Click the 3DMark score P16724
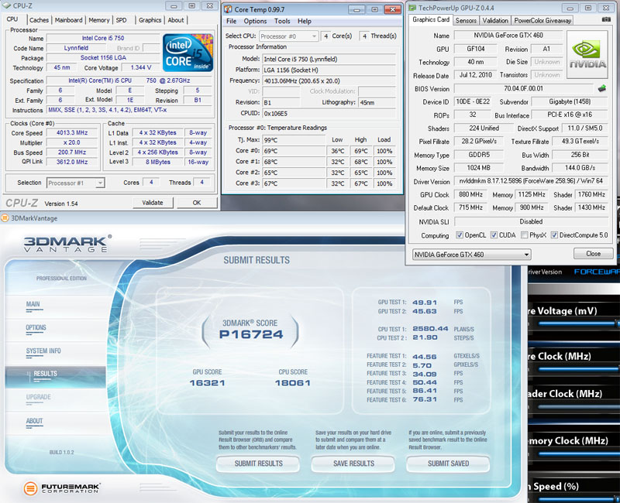This screenshot has width=620, height=503. click(251, 335)
